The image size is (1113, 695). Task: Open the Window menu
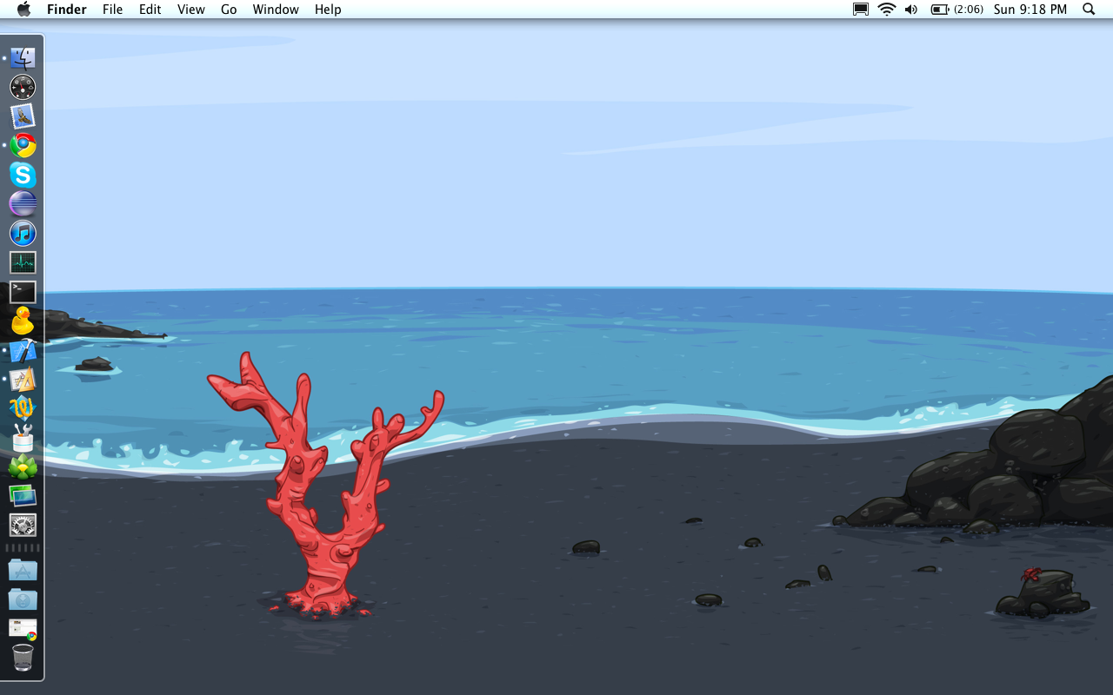276,10
